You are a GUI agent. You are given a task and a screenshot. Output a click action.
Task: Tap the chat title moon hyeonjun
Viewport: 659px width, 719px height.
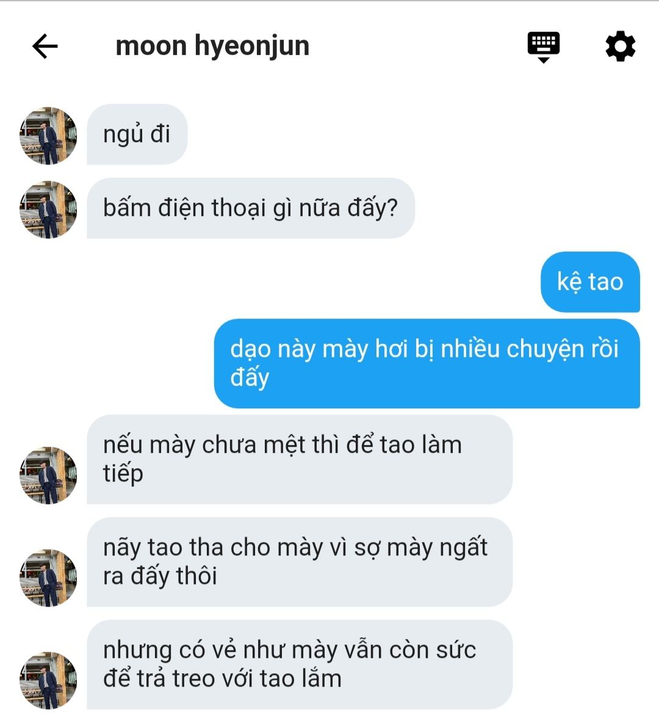(212, 46)
